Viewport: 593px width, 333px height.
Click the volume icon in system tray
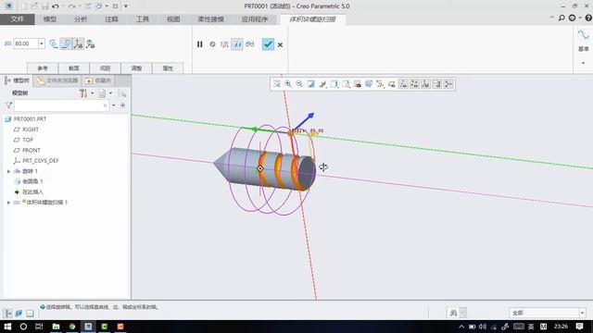483,327
